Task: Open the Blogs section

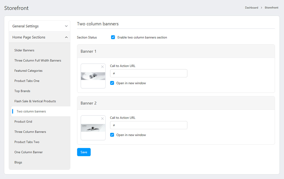Action: 18,162
